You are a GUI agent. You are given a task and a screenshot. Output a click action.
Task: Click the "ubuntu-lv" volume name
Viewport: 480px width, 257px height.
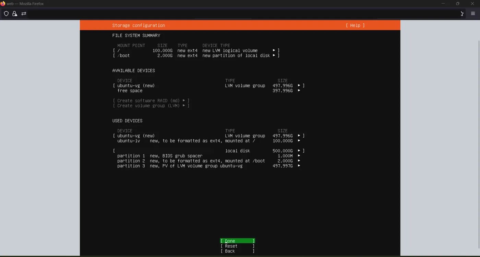[129, 141]
